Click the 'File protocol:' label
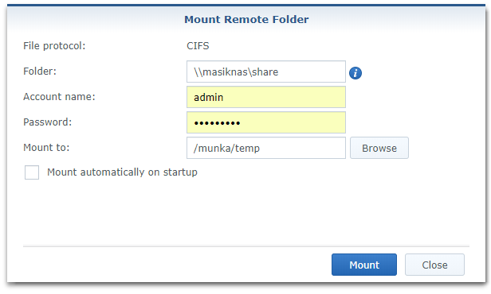 click(54, 46)
